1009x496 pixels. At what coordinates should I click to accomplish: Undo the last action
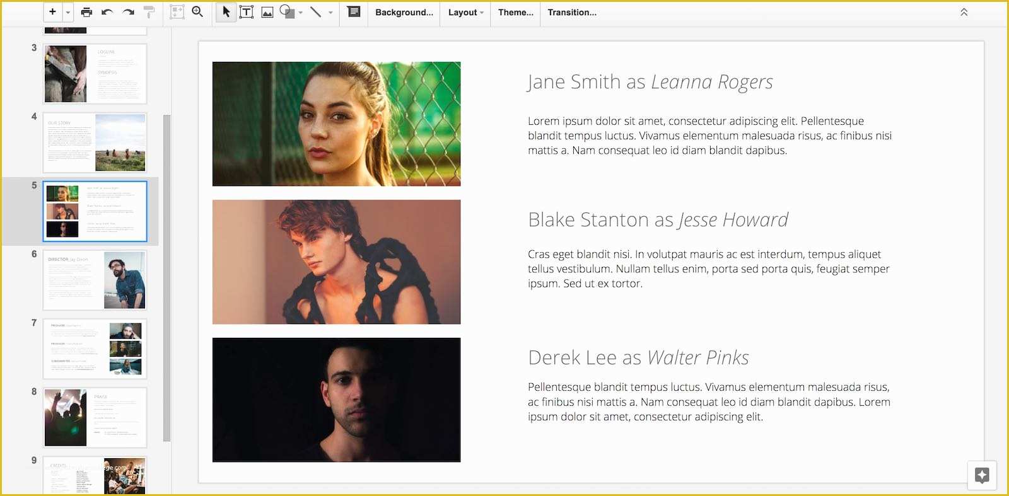107,12
